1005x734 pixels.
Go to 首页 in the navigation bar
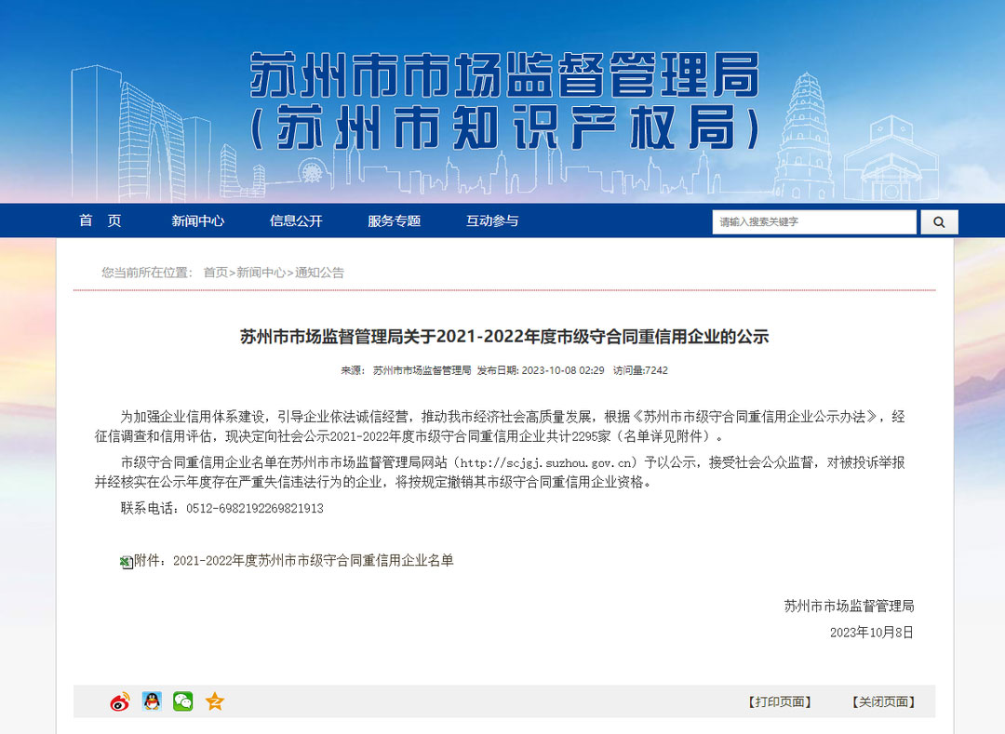(100, 220)
